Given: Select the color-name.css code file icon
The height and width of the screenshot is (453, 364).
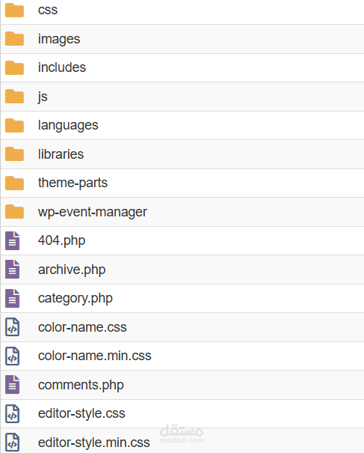Looking at the screenshot, I should coord(13,327).
